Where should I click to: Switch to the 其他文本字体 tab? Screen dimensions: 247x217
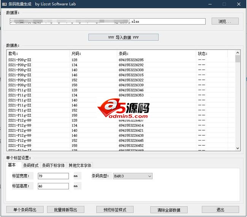(x=80, y=165)
